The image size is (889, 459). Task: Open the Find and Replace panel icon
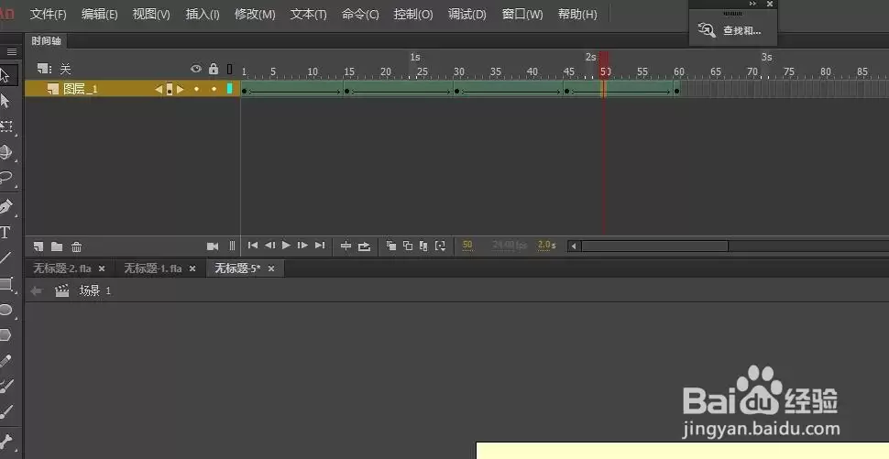pos(707,30)
